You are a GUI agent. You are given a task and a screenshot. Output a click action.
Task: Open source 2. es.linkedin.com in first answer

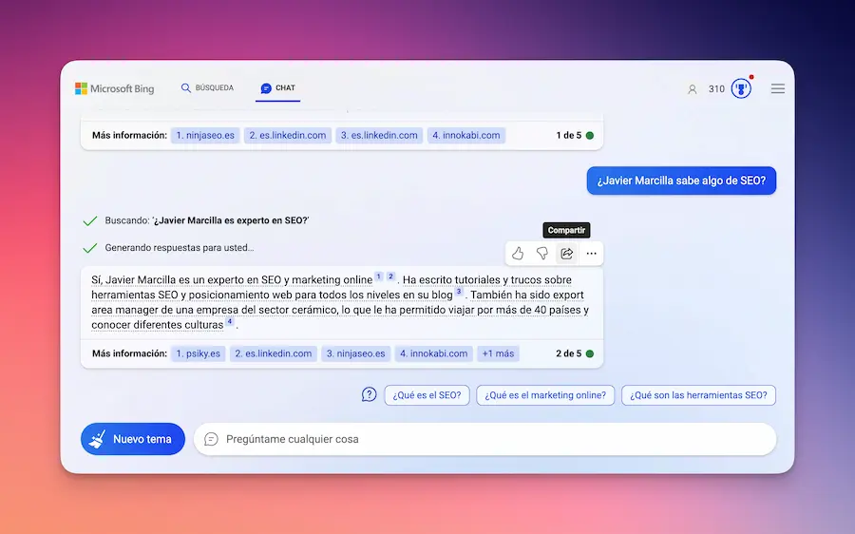[288, 135]
